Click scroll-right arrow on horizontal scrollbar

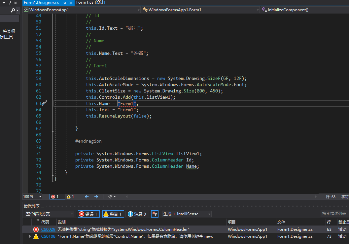click(315, 196)
